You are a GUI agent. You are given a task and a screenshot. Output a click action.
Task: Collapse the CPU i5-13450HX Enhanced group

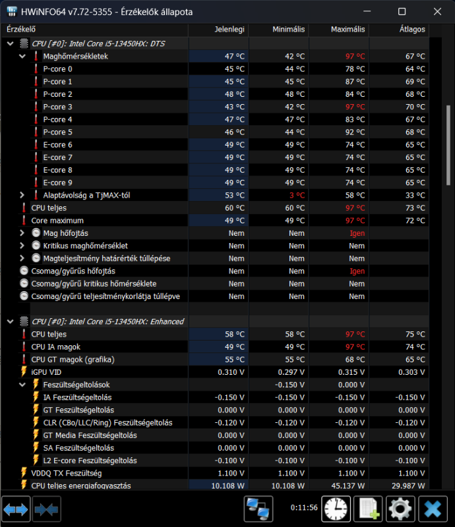(x=11, y=321)
